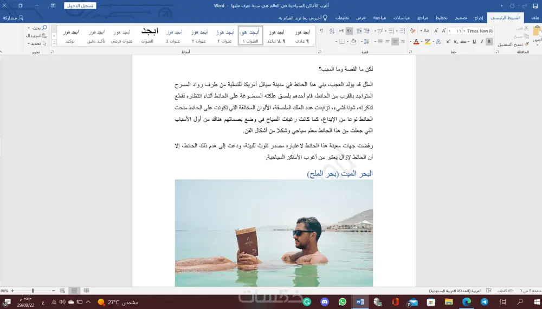Image resolution: width=542 pixels, height=309 pixels.
Task: Switch to the Design (تصميم) tab
Action: pyautogui.click(x=461, y=18)
